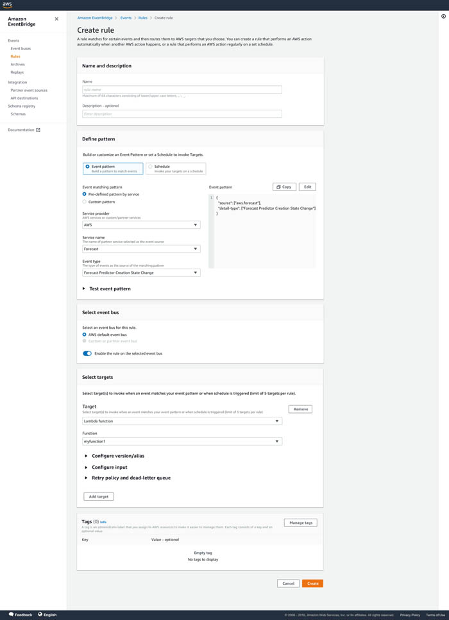Click the English language selector text

pyautogui.click(x=50, y=615)
